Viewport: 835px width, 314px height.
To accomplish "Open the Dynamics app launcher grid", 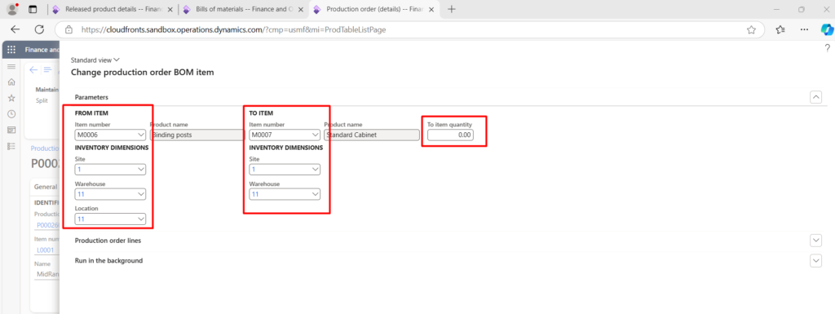I will coord(11,50).
